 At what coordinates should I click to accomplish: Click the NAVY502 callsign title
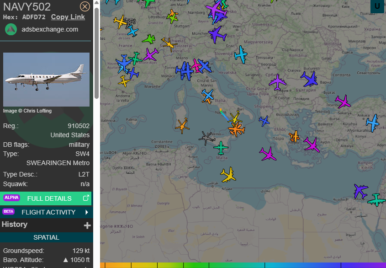27,7
